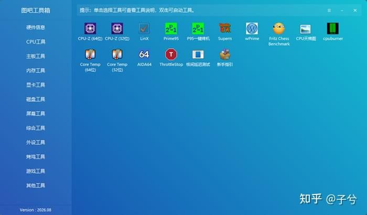This screenshot has width=367, height=215.
Task: Select the CPU天梯图 icon
Action: (x=306, y=29)
